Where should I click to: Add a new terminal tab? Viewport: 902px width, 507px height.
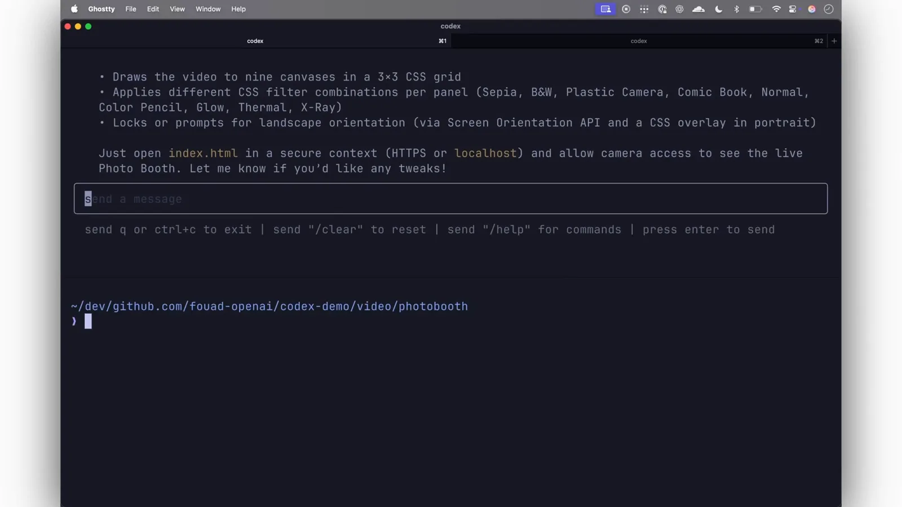(x=834, y=41)
